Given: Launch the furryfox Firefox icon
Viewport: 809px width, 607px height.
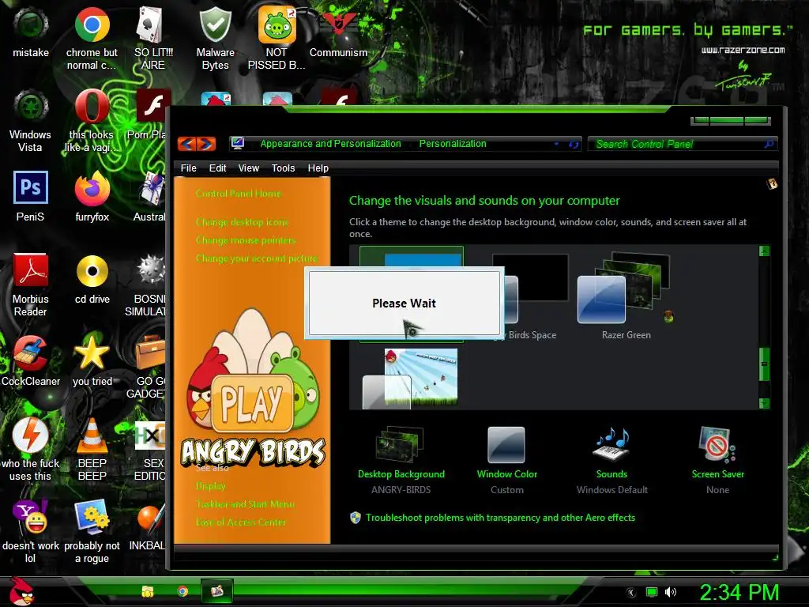Looking at the screenshot, I should point(92,188).
